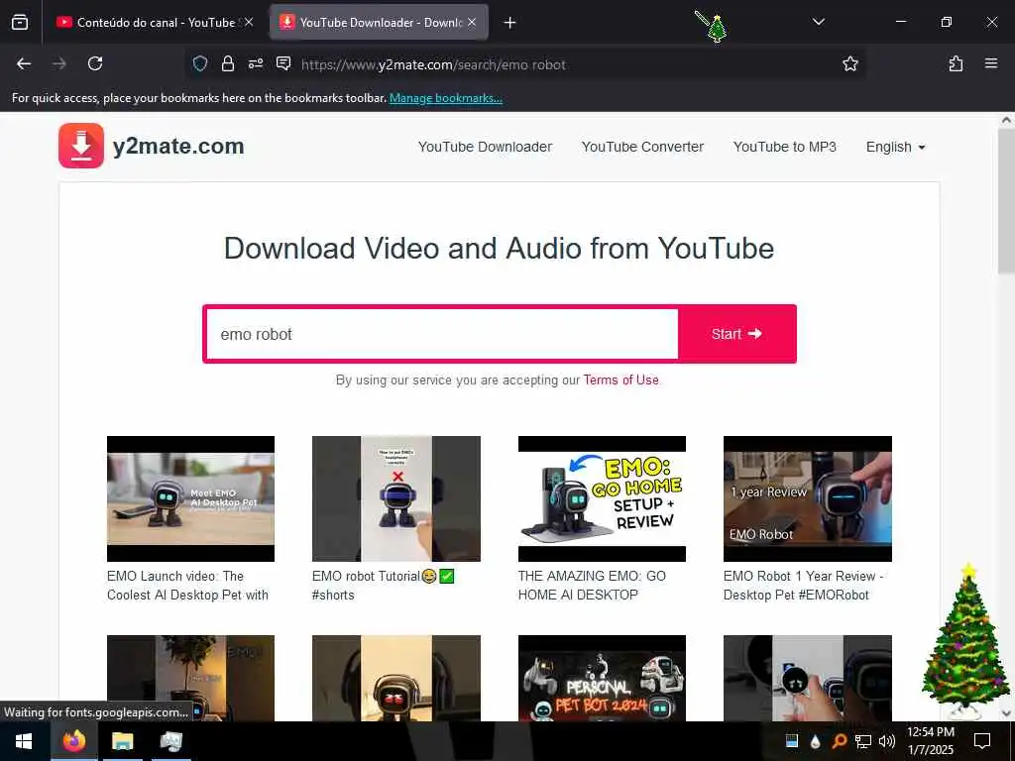The height and width of the screenshot is (761, 1015).
Task: Click Manage bookmarks link
Action: pos(445,98)
